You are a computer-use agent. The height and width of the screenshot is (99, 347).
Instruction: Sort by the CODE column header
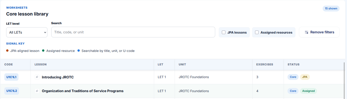(8, 64)
